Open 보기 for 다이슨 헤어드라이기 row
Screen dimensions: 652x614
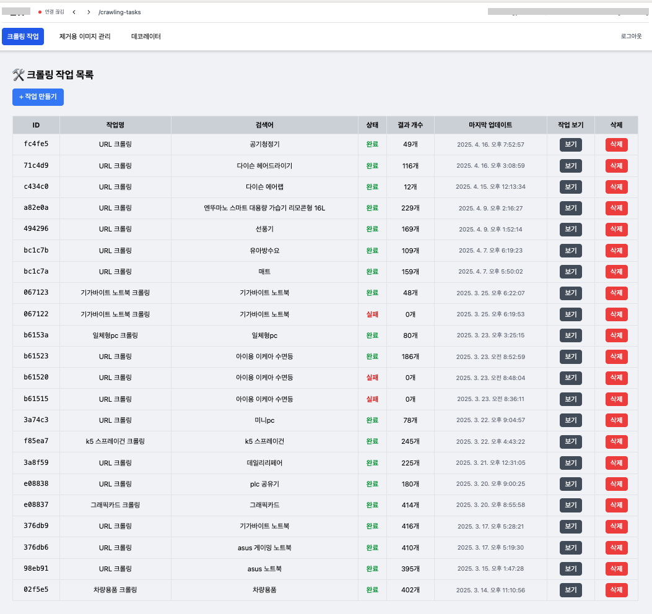pos(570,166)
